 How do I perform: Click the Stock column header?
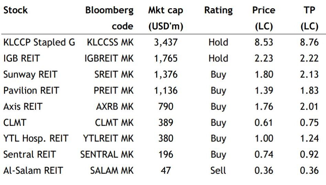point(15,10)
